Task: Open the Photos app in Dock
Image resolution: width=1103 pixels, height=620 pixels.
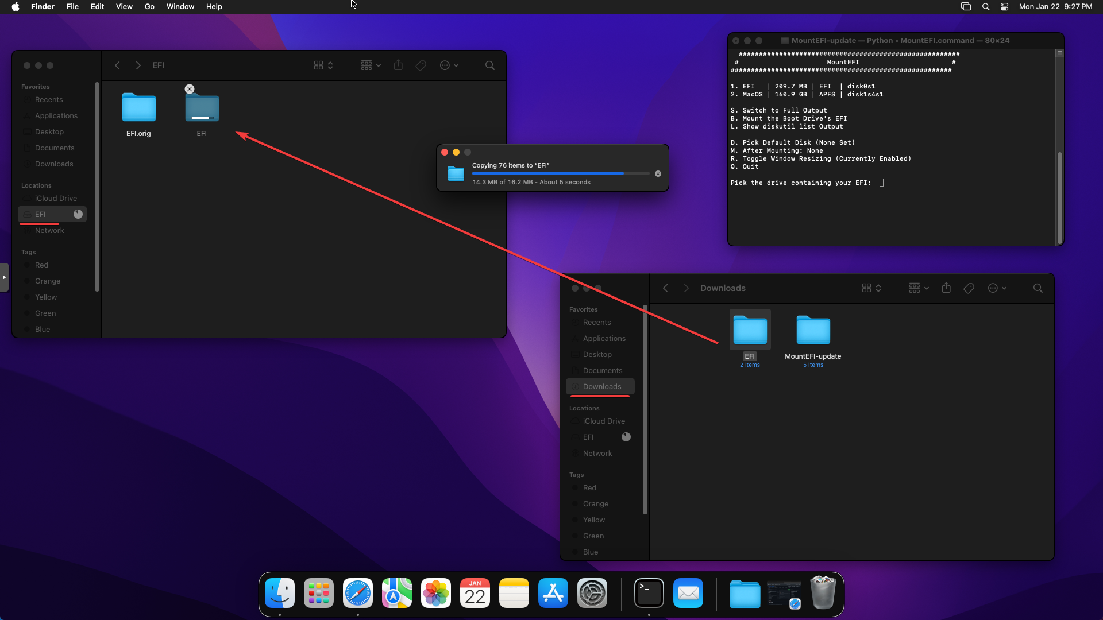Action: coord(435,593)
